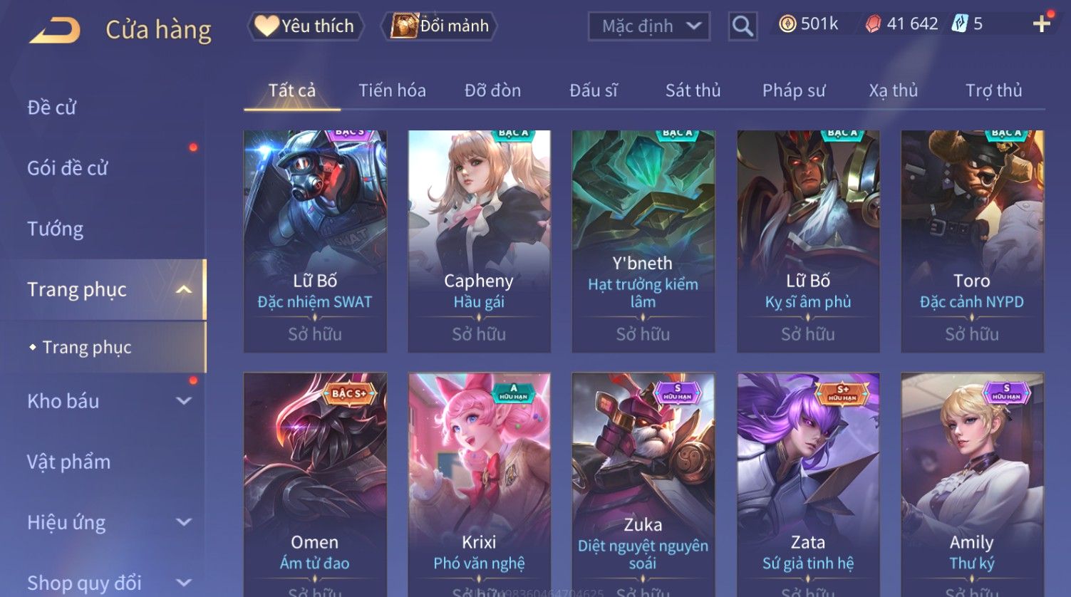Select the Tiến hóa tab

click(x=392, y=90)
